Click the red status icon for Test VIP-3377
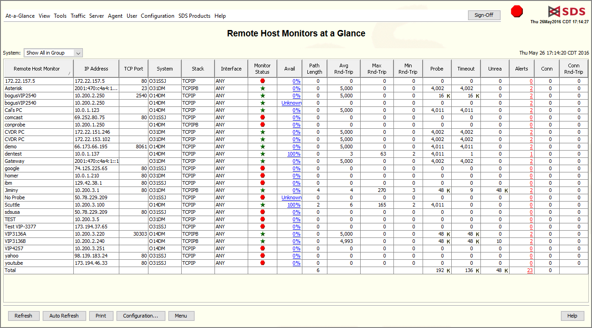This screenshot has width=592, height=328. click(x=262, y=227)
